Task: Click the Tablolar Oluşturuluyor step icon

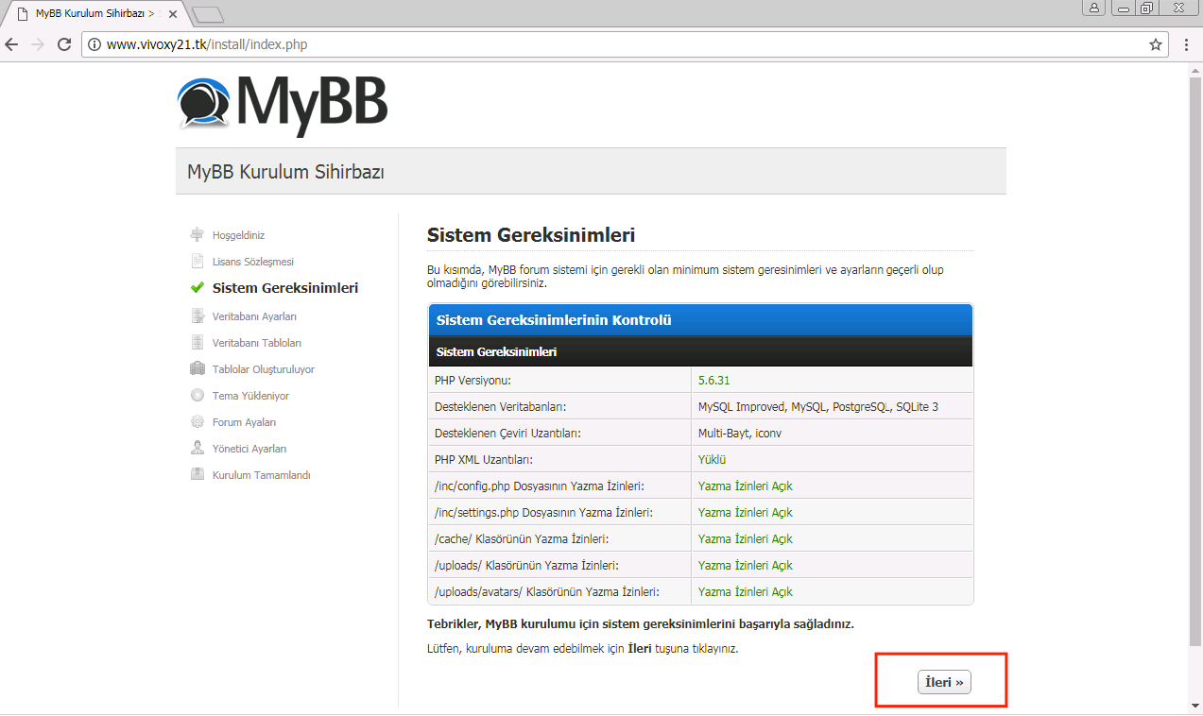Action: (198, 369)
